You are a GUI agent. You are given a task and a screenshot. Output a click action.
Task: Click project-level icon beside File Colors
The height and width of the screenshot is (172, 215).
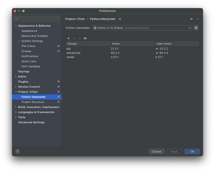pyautogui.click(x=58, y=46)
